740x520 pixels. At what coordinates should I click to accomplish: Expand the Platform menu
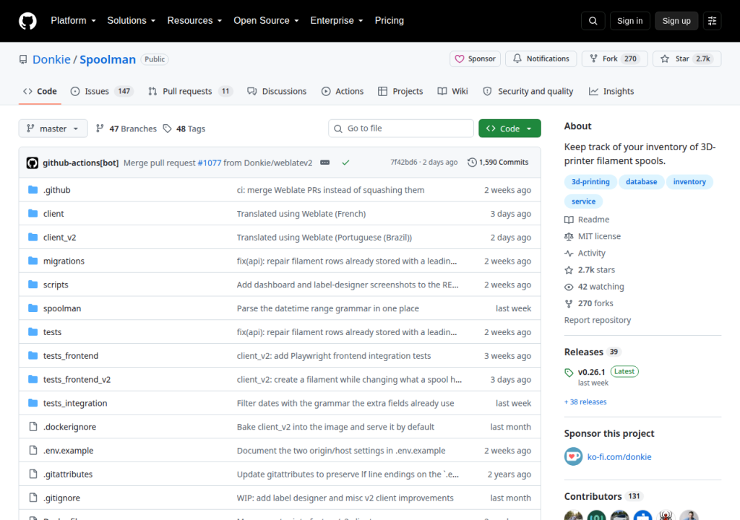(73, 21)
